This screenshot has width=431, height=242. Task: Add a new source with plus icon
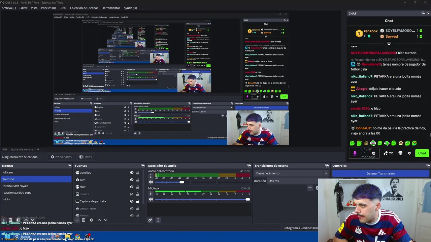click(x=77, y=220)
